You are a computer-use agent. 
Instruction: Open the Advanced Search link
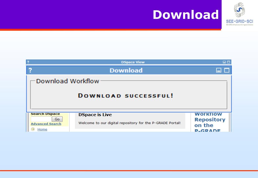46,124
